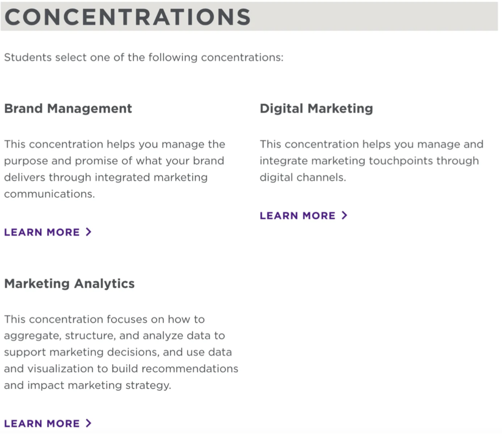Click the Brand Management description paragraph
The height and width of the screenshot is (436, 502).
click(x=114, y=169)
